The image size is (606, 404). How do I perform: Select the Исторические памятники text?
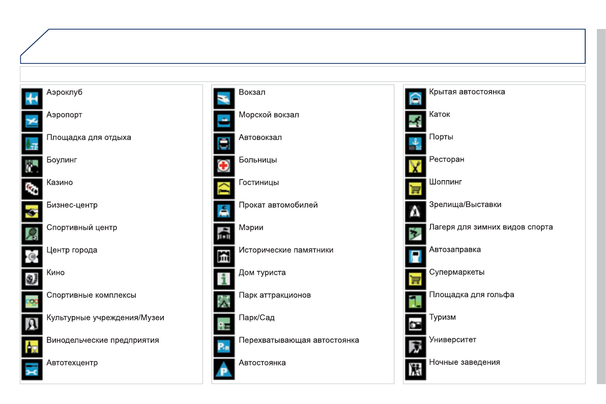pyautogui.click(x=286, y=250)
